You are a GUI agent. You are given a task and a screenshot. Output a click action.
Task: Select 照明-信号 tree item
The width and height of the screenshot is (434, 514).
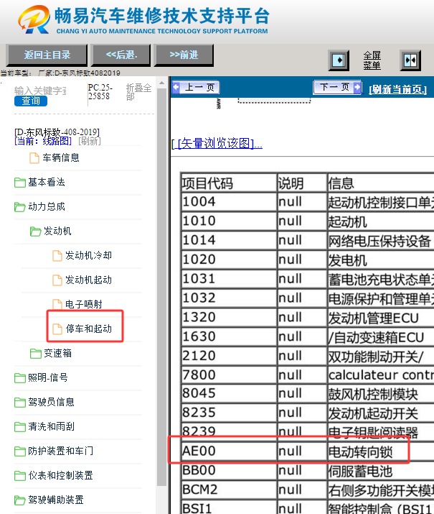tap(48, 377)
